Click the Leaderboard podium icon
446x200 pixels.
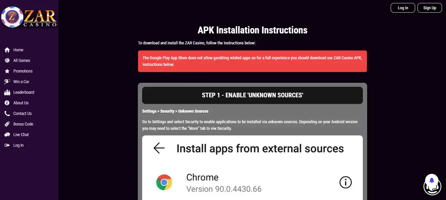point(7,92)
